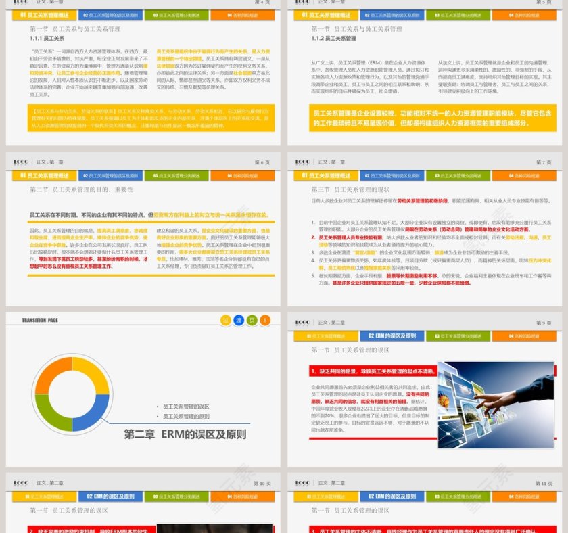Click the '第二章 ERM的误区及原则' chapter title

[x=186, y=434]
